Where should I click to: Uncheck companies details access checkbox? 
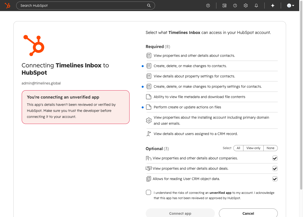coord(275,158)
